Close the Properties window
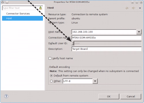This screenshot has height=103, width=144. tap(141, 2)
